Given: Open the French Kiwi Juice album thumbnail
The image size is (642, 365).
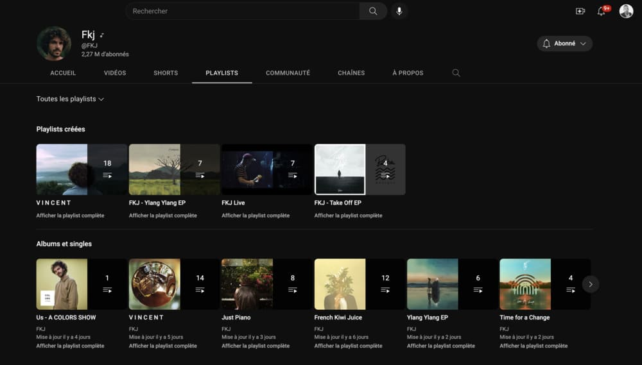Looking at the screenshot, I should click(x=360, y=284).
